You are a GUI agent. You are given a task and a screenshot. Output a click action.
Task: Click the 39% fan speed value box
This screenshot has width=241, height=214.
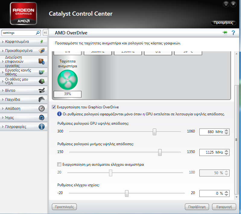pos(68,94)
